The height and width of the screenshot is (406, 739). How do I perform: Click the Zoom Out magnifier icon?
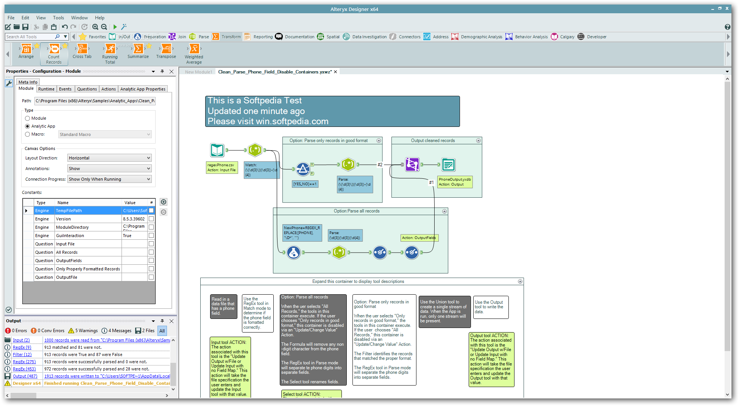[104, 27]
